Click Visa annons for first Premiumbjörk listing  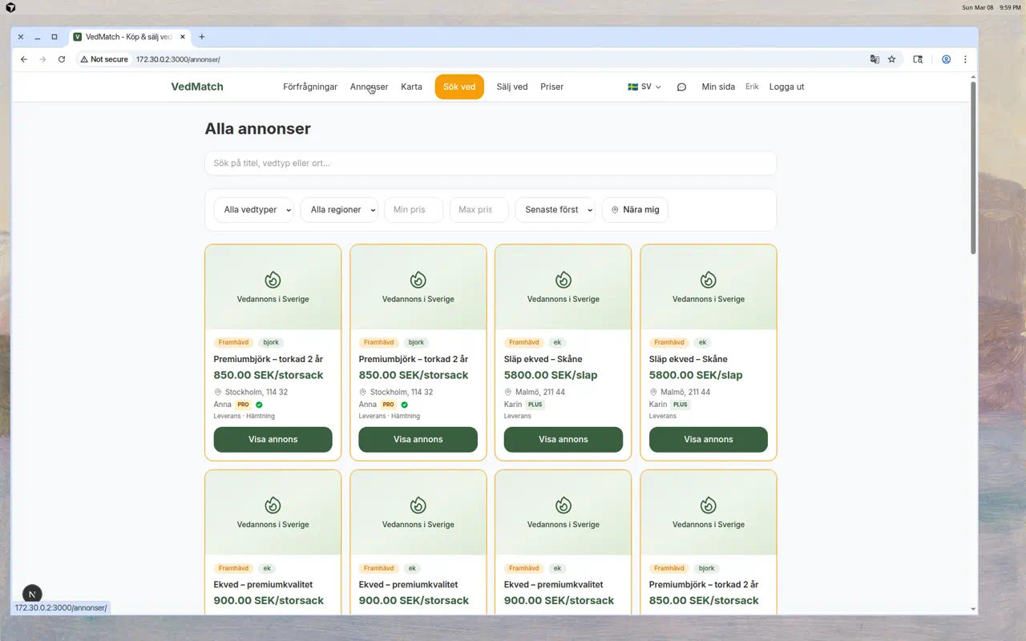tap(273, 439)
